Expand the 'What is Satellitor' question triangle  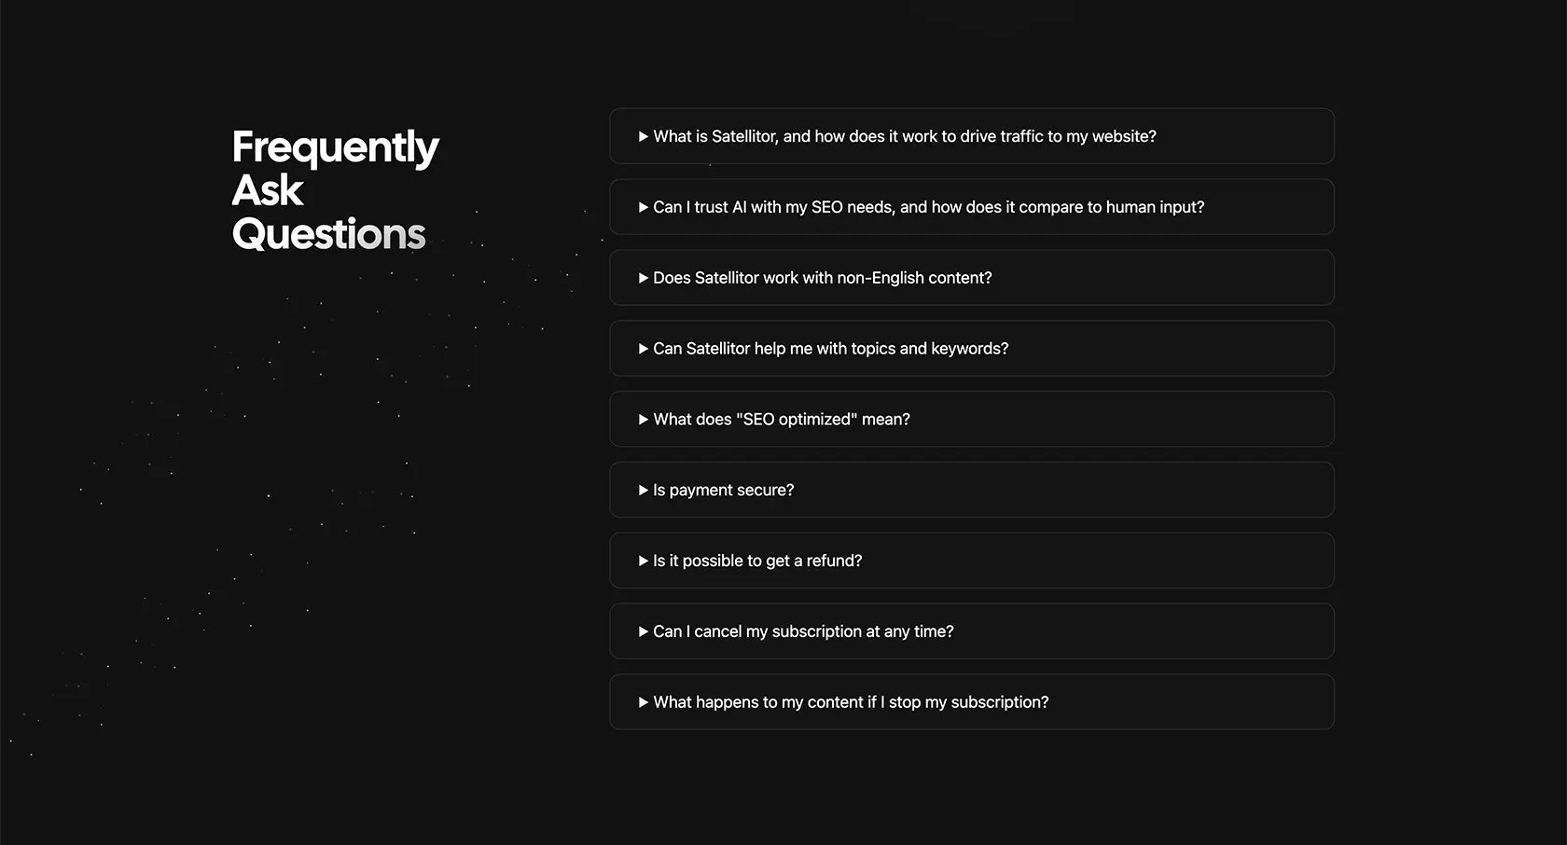644,136
